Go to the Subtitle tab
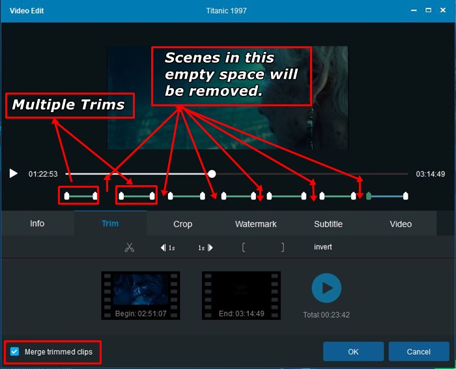The image size is (456, 369). 328,224
